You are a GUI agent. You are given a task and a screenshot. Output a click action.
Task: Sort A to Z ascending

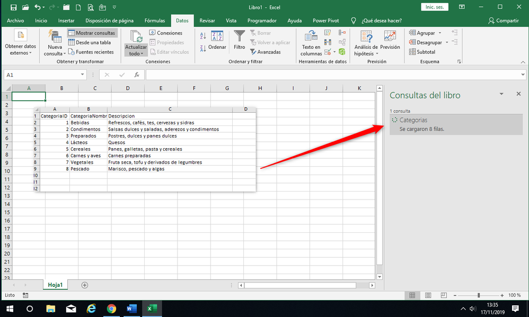[x=203, y=35]
